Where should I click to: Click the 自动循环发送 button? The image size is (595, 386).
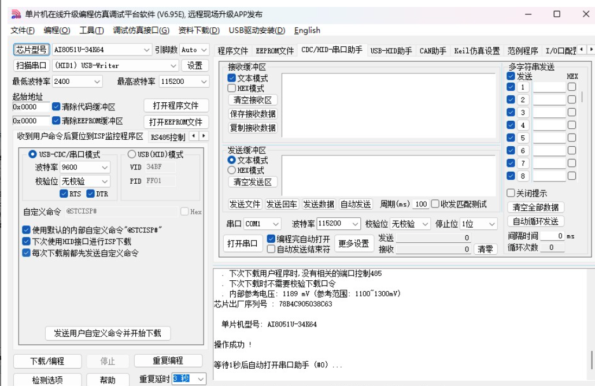[x=535, y=221]
